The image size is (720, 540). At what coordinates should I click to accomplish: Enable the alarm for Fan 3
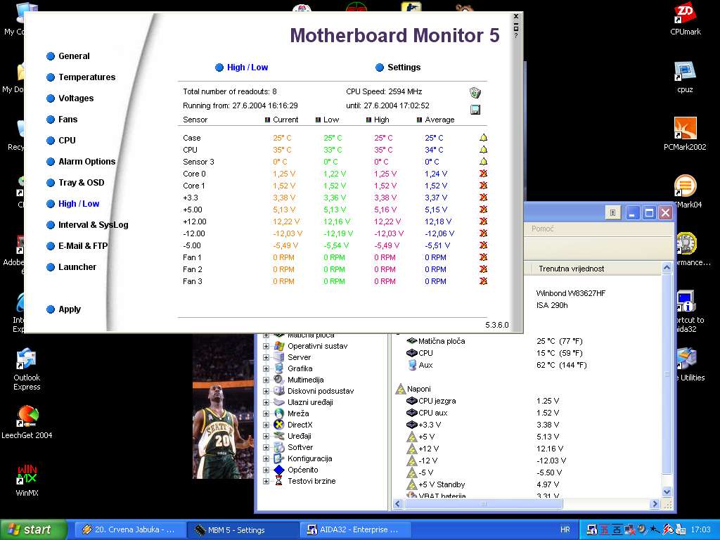[x=483, y=281]
